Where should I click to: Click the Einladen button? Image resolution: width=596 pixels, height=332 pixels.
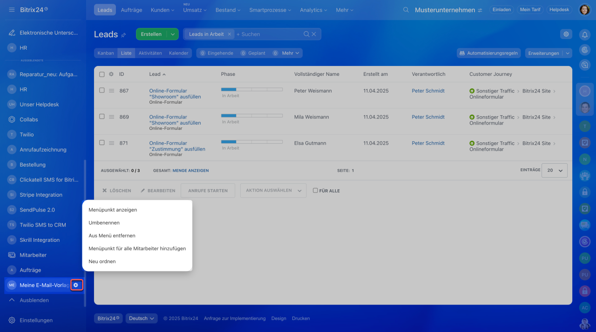click(501, 10)
